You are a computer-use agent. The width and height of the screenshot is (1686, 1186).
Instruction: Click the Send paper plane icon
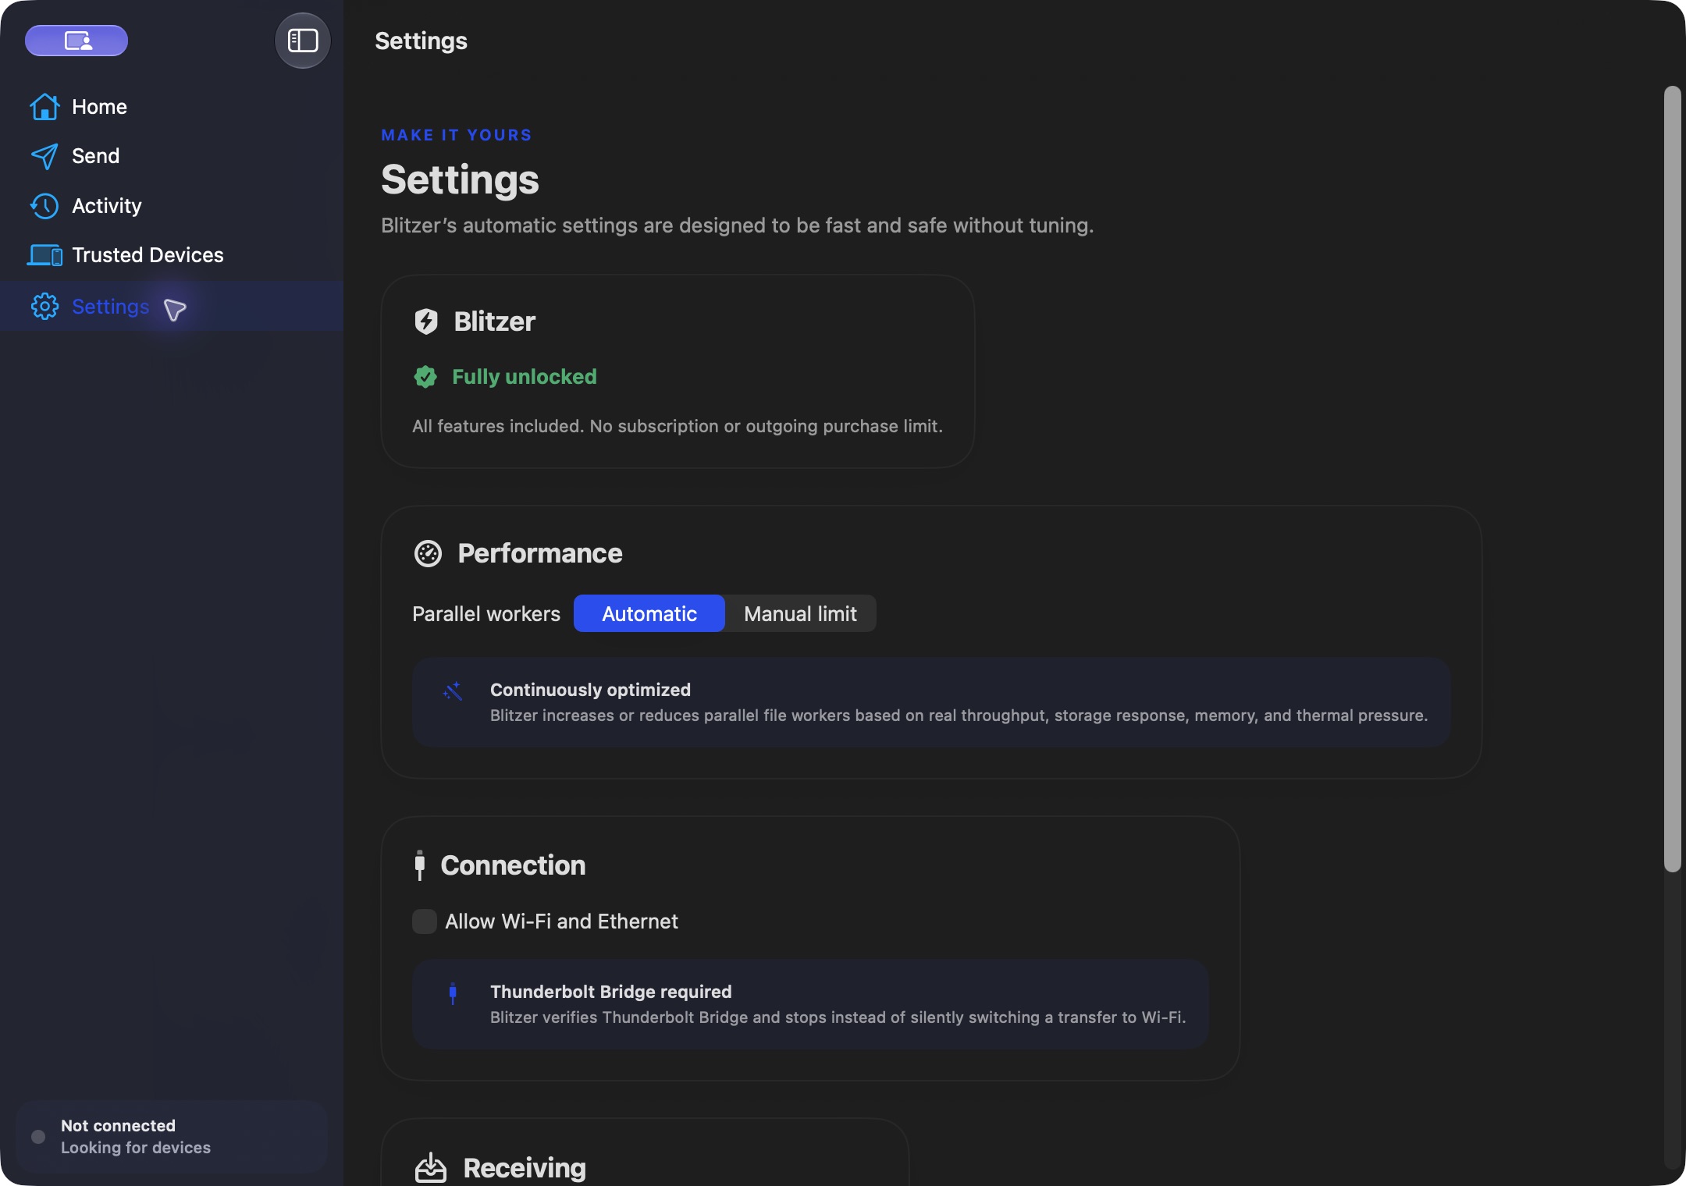tap(44, 156)
